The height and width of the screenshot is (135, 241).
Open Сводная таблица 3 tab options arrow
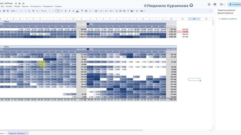pyautogui.click(x=27, y=133)
